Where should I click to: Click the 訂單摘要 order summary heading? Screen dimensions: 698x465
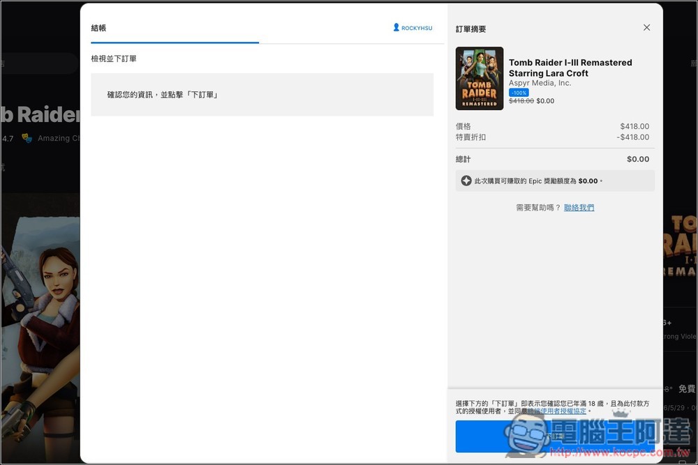click(470, 29)
